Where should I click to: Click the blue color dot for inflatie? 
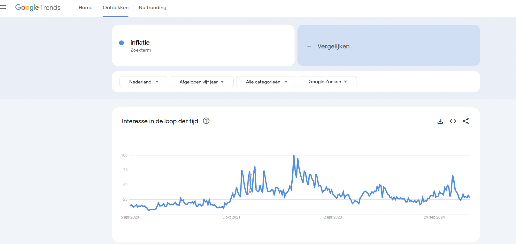121,43
